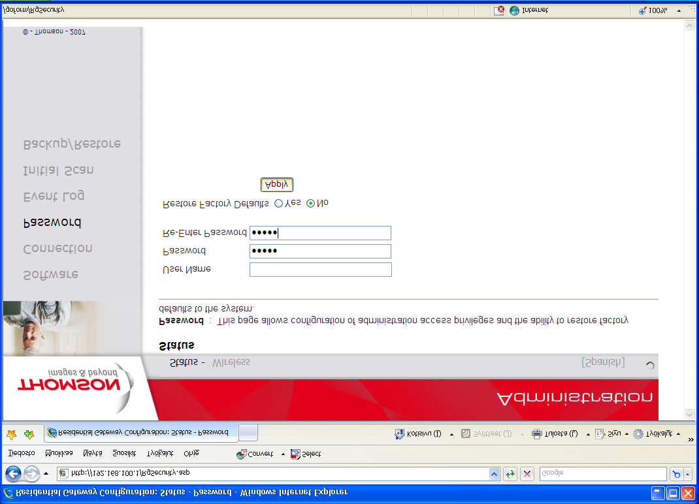Open the Tiedosto menu
The height and width of the screenshot is (504, 699).
pyautogui.click(x=22, y=453)
